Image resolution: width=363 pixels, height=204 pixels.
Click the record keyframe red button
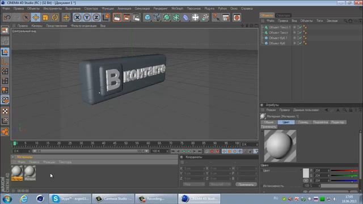tap(212, 151)
